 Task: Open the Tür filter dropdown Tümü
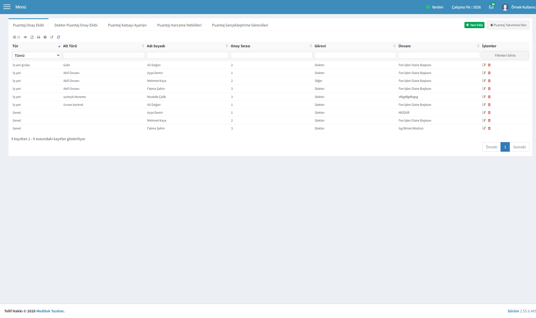[37, 55]
